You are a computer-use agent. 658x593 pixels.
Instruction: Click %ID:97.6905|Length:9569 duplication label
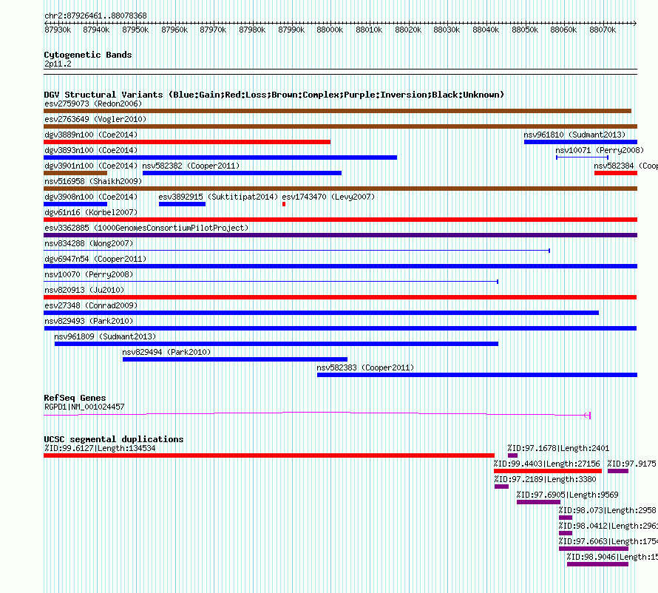567,495
